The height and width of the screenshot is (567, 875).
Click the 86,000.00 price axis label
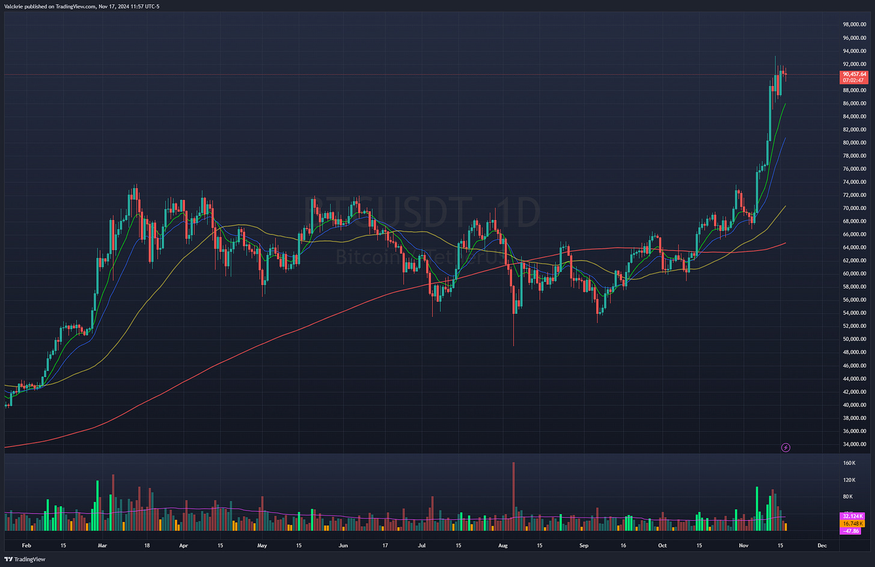coord(855,103)
